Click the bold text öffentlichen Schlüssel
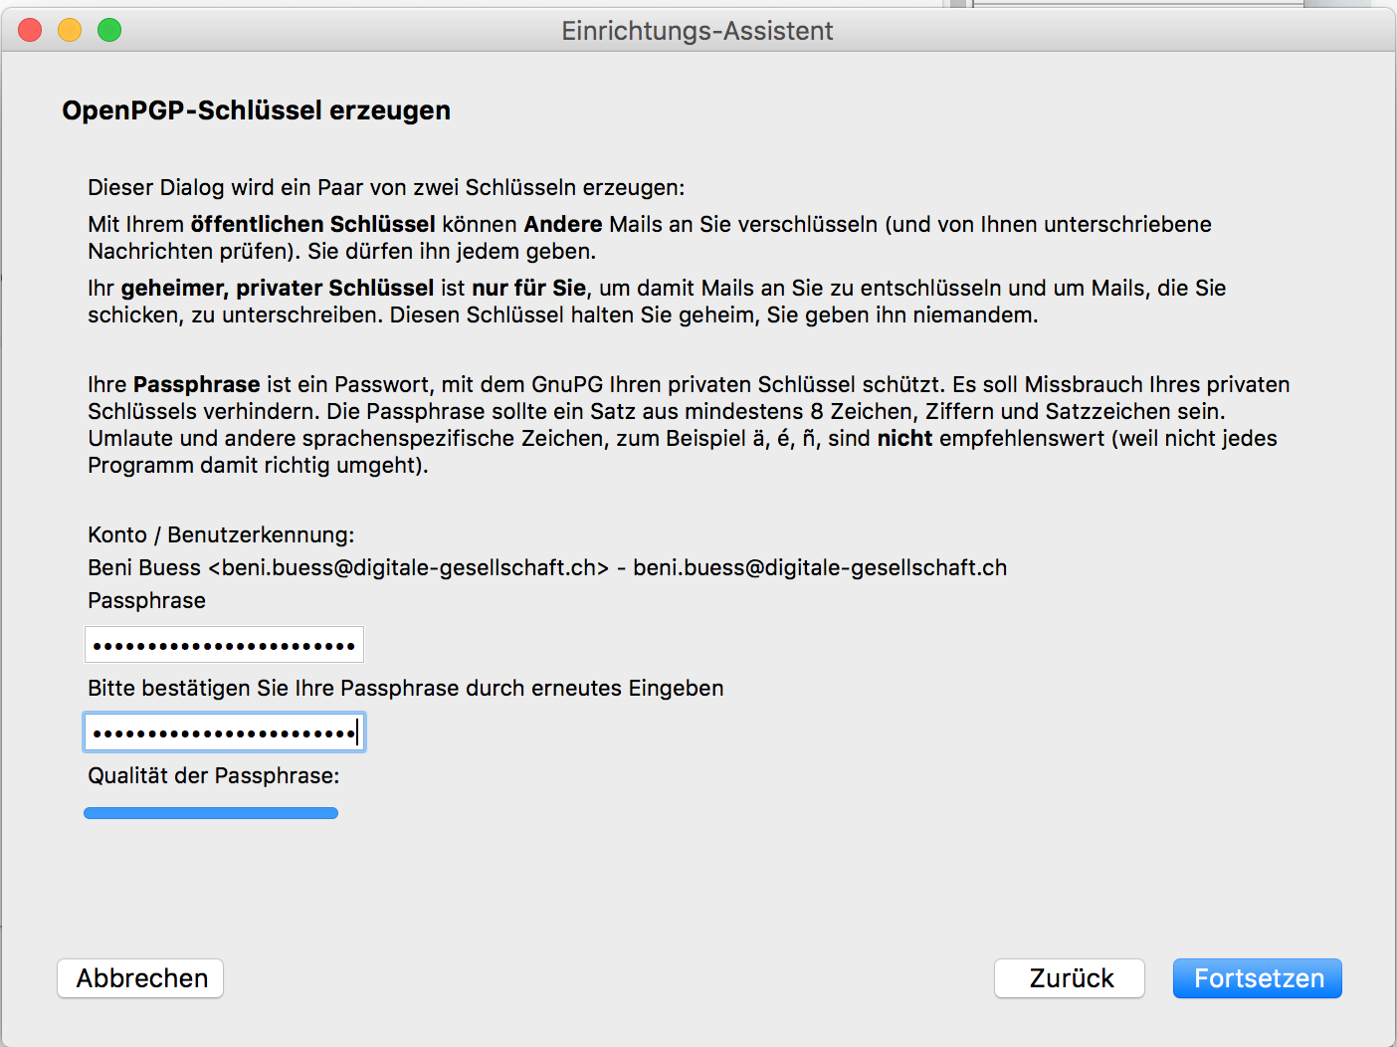1397x1047 pixels. click(x=313, y=224)
